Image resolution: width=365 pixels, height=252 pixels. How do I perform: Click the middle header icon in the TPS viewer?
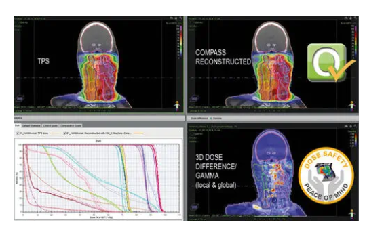click(x=176, y=18)
